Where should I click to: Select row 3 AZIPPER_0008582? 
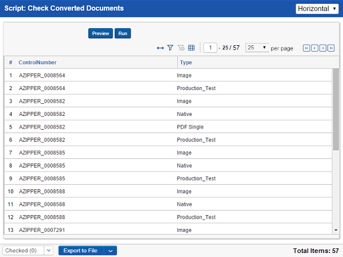click(x=168, y=101)
